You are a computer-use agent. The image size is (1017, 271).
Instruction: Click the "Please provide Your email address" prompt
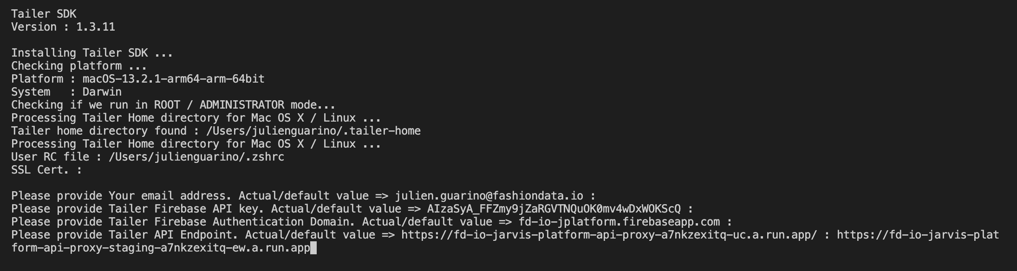click(x=121, y=196)
